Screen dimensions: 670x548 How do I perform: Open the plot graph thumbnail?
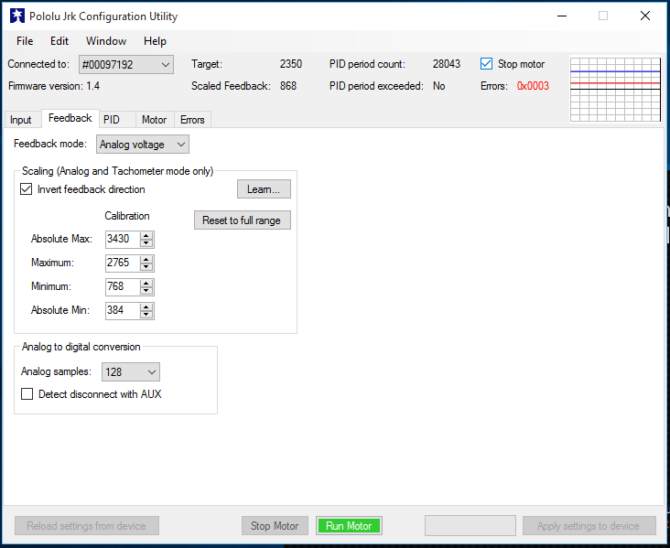[615, 90]
